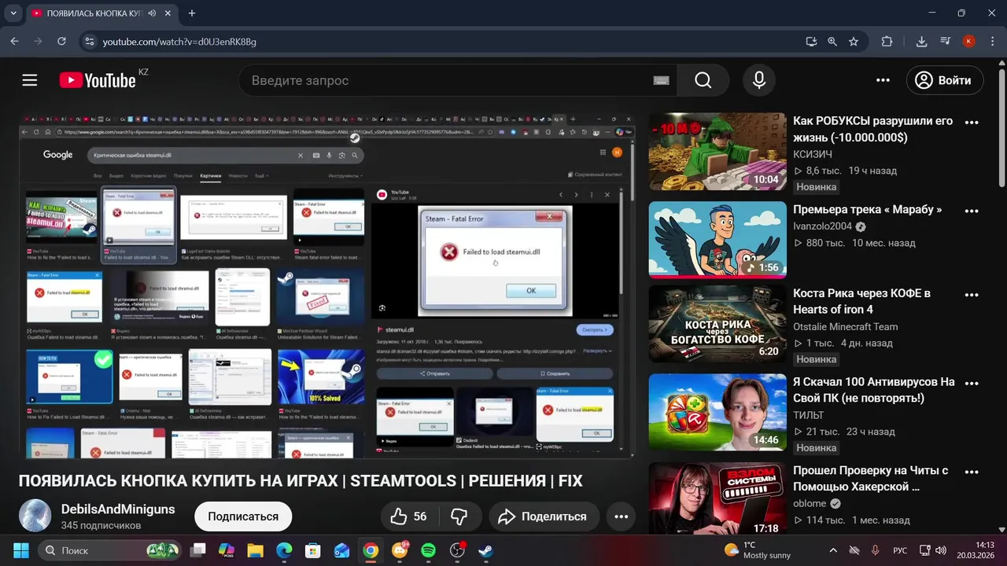Open Windows Start menu
Viewport: 1007px width, 566px height.
(20, 550)
